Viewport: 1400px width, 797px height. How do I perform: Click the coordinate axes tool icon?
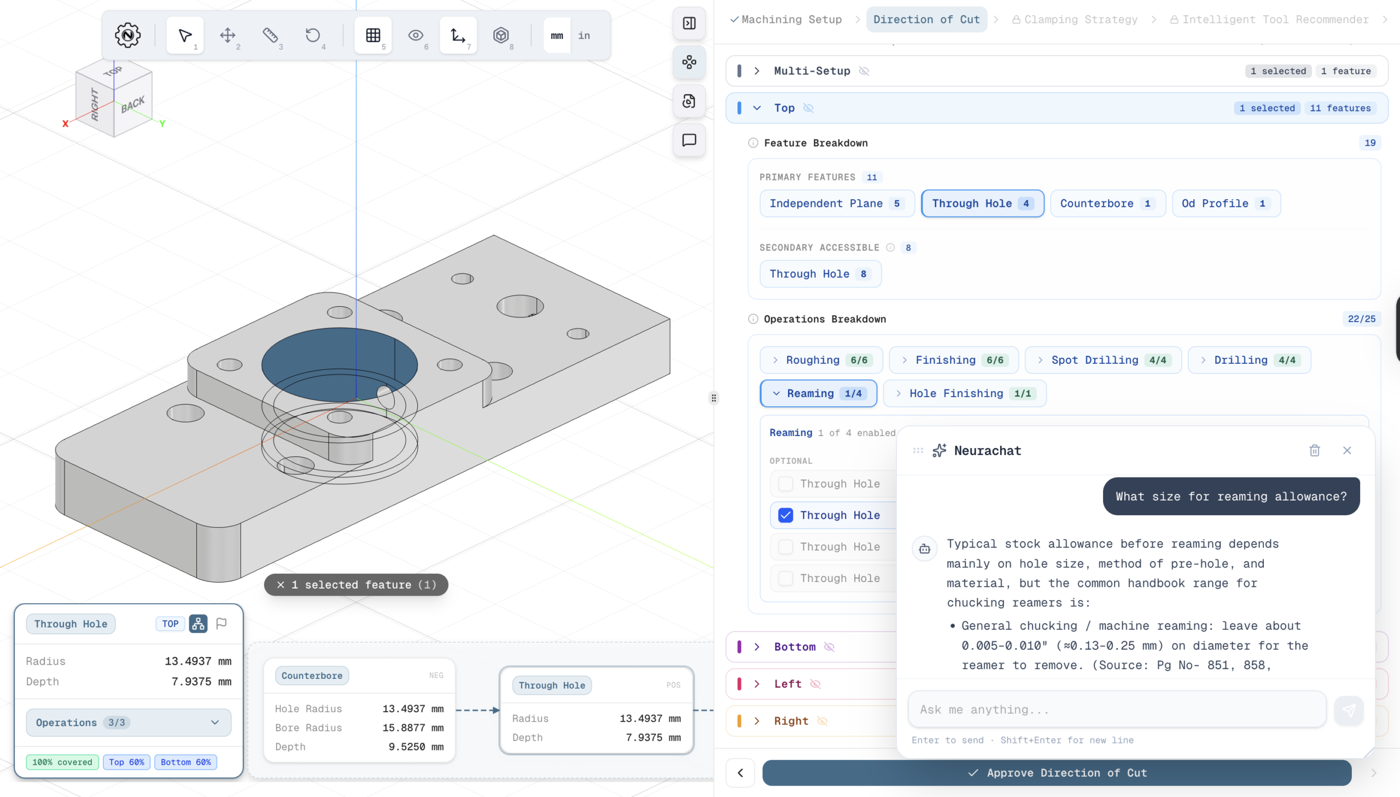pos(457,35)
